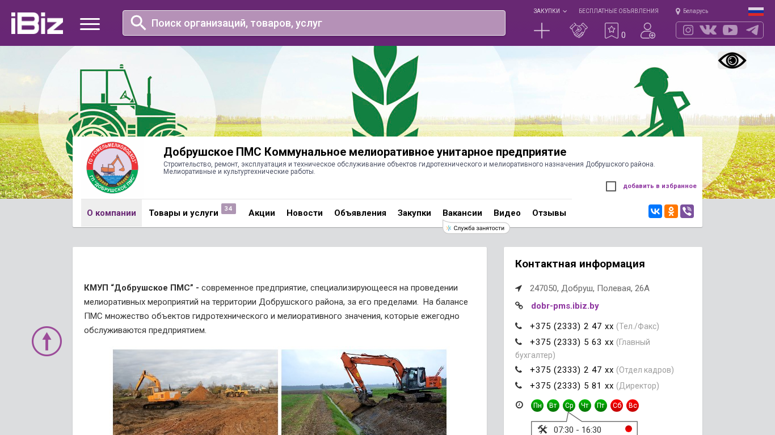Click the link chain icon in contacts
Viewport: 775px width, 435px height.
(519, 306)
